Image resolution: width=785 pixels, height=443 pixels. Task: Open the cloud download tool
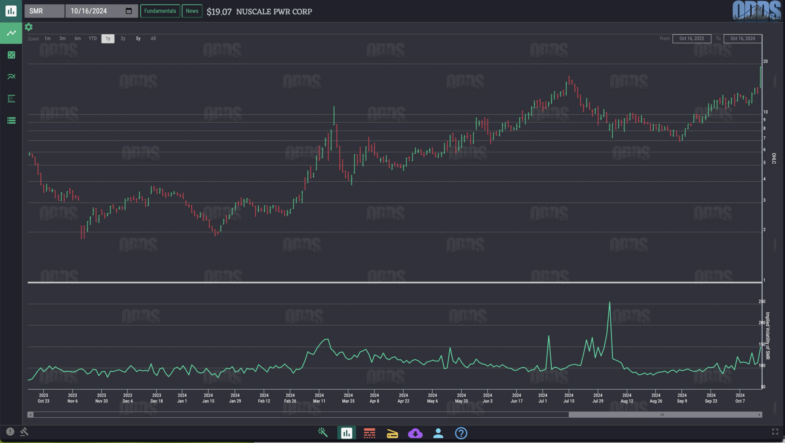(415, 433)
